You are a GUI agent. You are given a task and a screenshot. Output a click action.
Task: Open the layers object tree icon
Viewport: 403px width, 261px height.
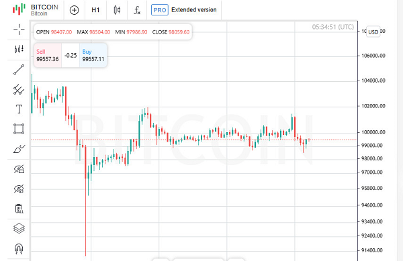coord(19,228)
